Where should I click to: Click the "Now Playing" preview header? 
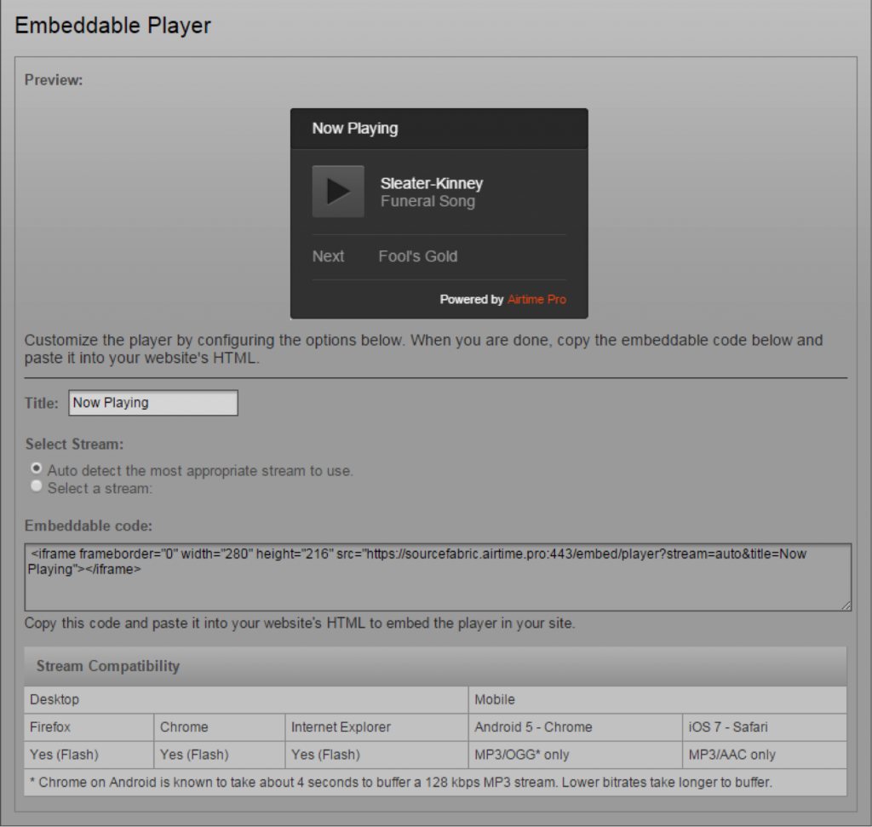coord(356,128)
